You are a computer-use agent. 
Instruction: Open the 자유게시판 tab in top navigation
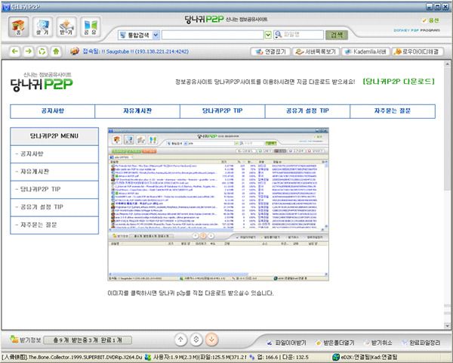(137, 111)
